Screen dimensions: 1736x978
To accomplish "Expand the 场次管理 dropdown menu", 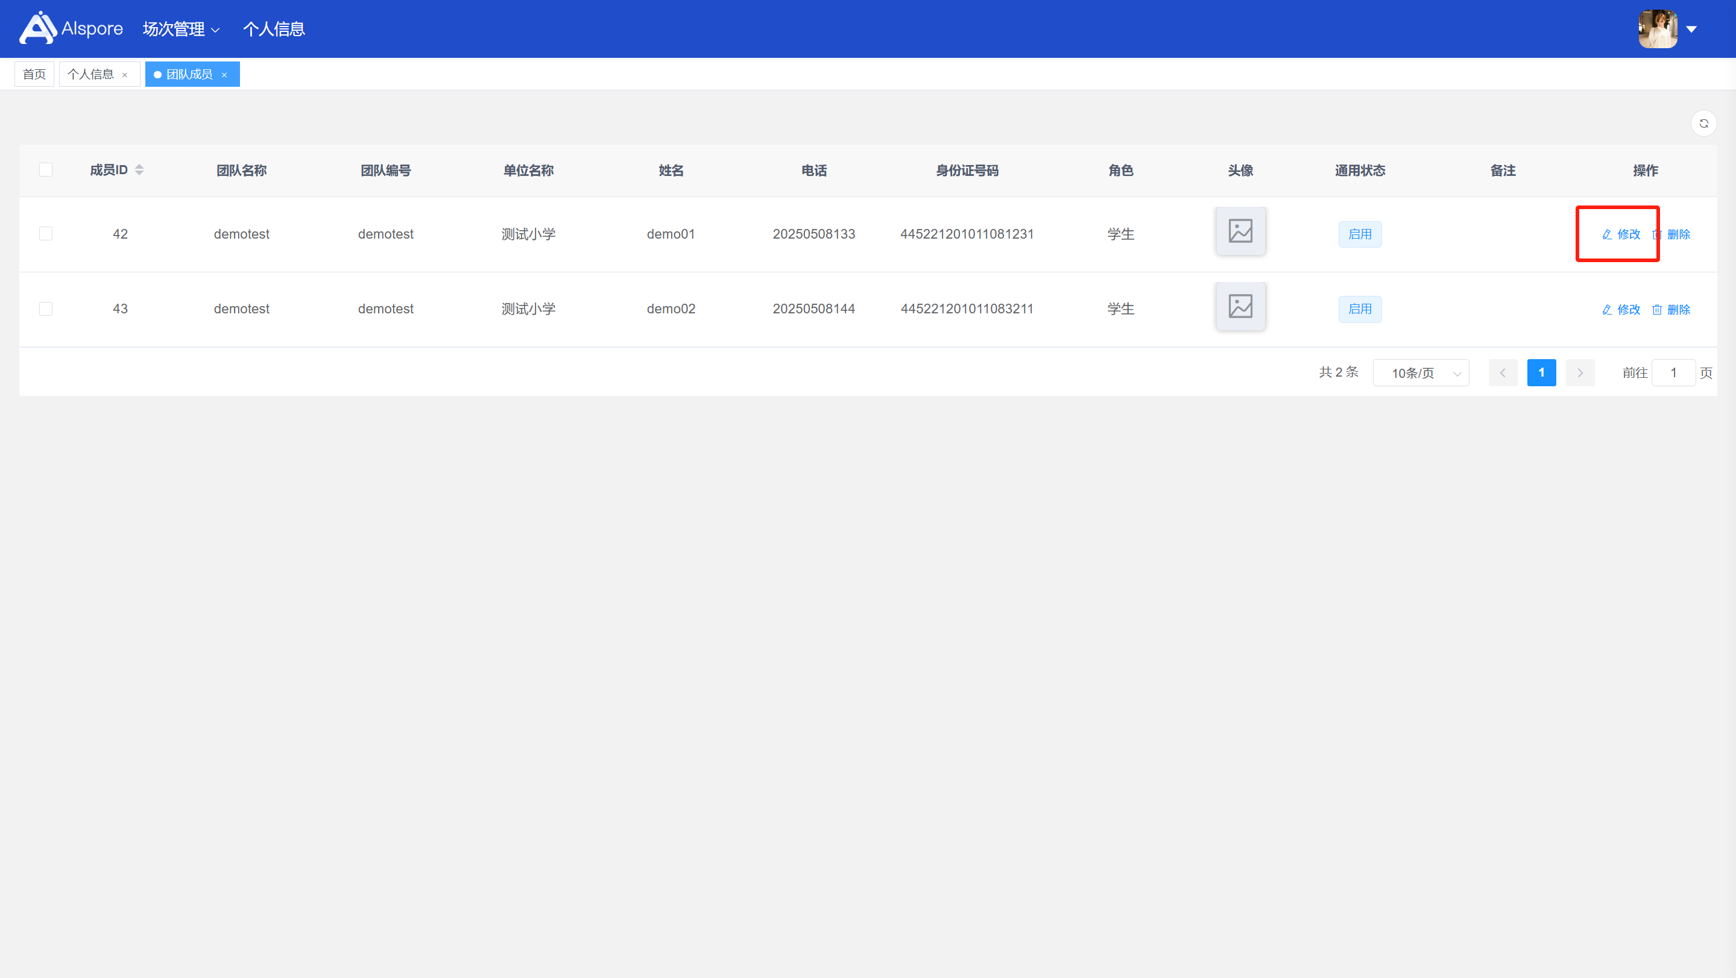I will click(181, 29).
